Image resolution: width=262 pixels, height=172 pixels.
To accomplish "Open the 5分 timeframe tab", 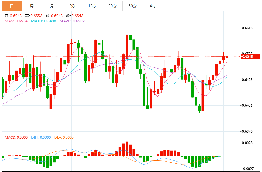I will tap(72, 6).
